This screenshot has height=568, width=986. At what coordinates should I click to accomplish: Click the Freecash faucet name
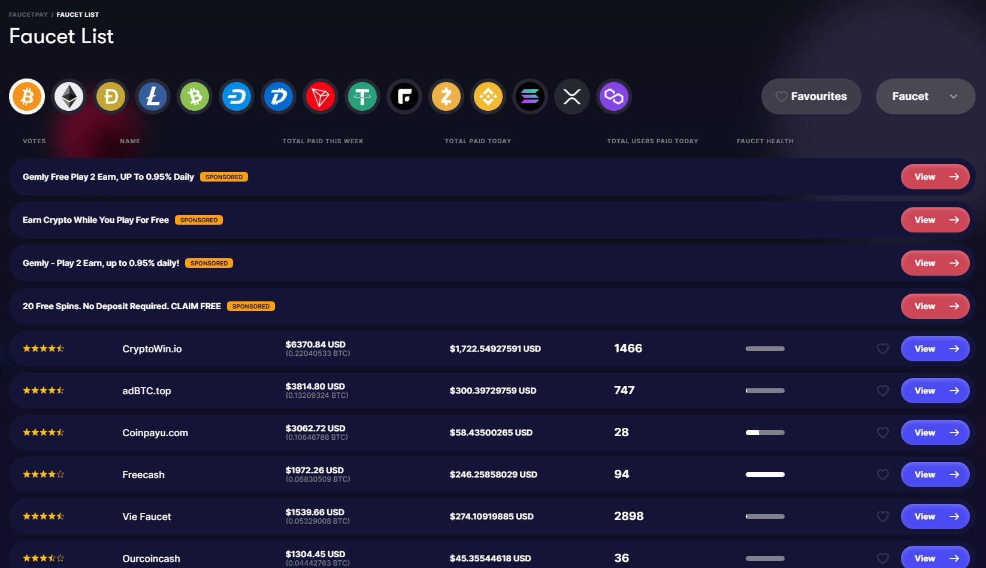tap(143, 475)
